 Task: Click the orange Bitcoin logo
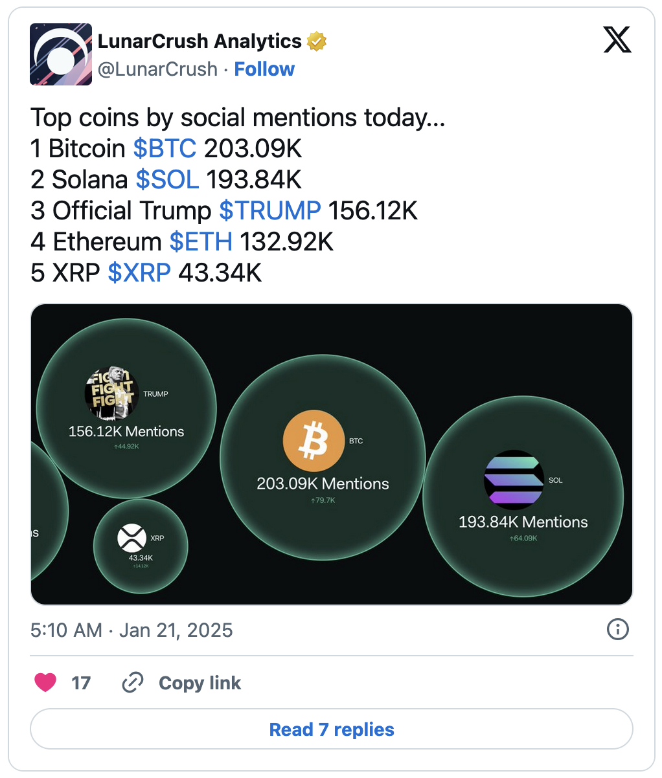coord(314,441)
